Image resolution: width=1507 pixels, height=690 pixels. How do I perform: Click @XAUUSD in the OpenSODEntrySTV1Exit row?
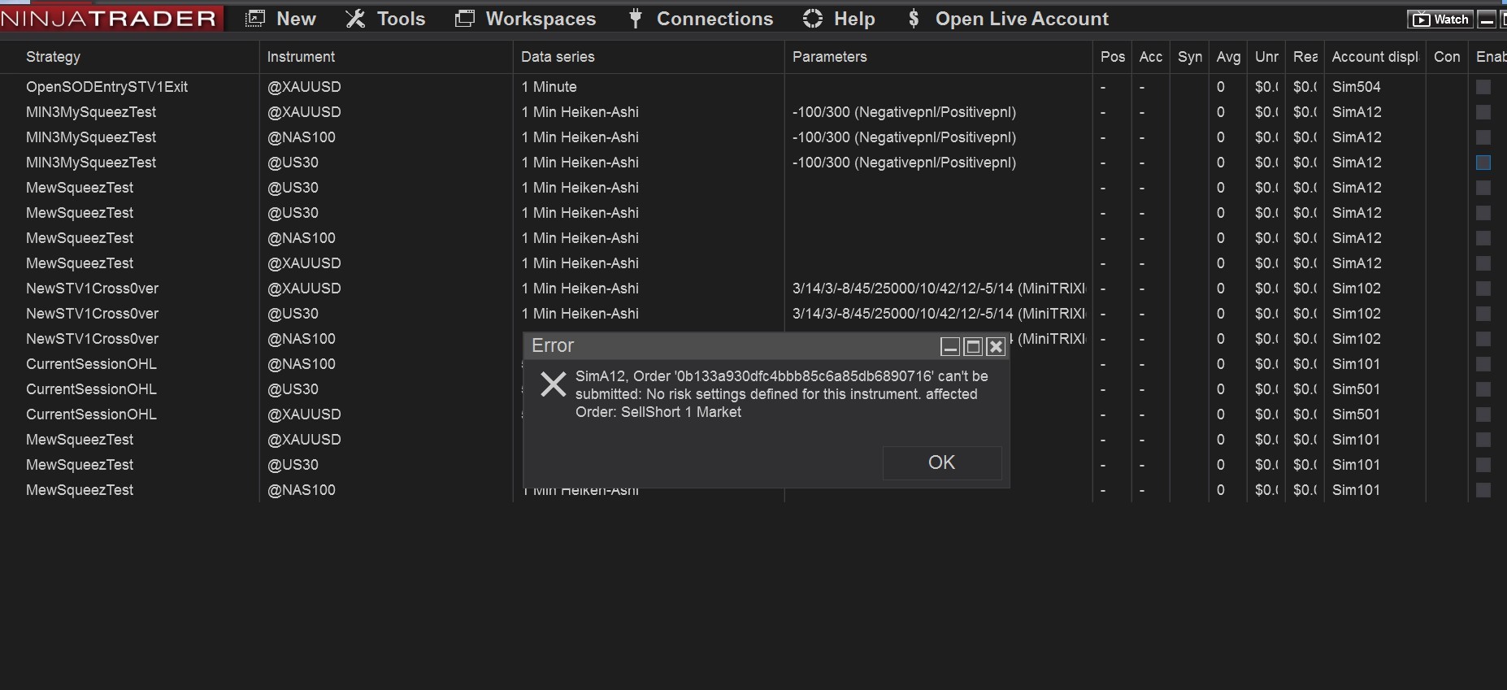coord(304,87)
